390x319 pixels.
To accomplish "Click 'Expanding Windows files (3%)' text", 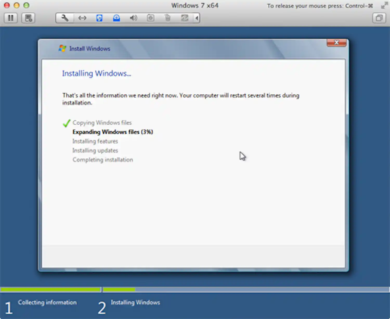I will point(113,132).
